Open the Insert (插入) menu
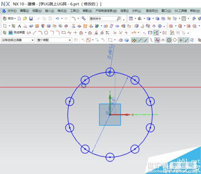Screen dimensions: 201x174 49,11
